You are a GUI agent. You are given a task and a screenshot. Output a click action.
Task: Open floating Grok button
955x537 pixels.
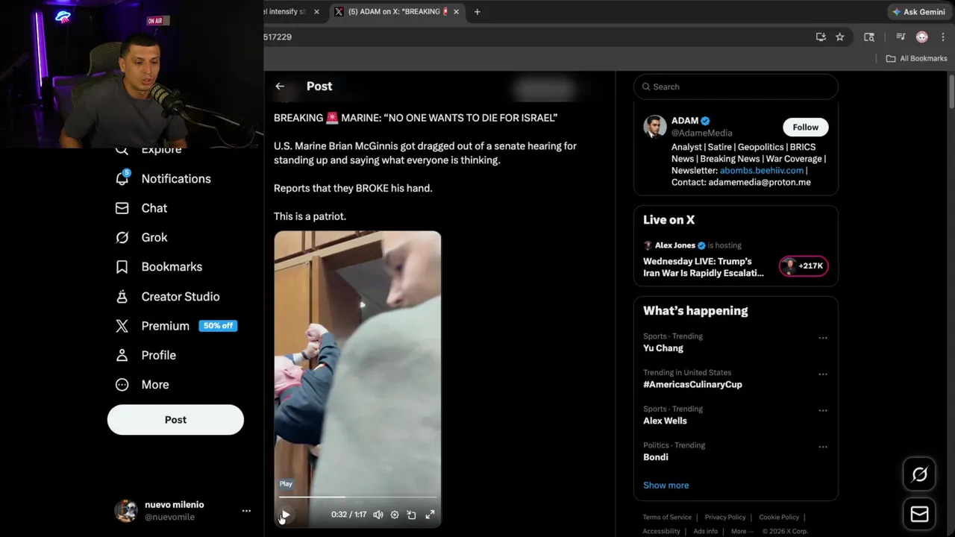[x=919, y=474]
